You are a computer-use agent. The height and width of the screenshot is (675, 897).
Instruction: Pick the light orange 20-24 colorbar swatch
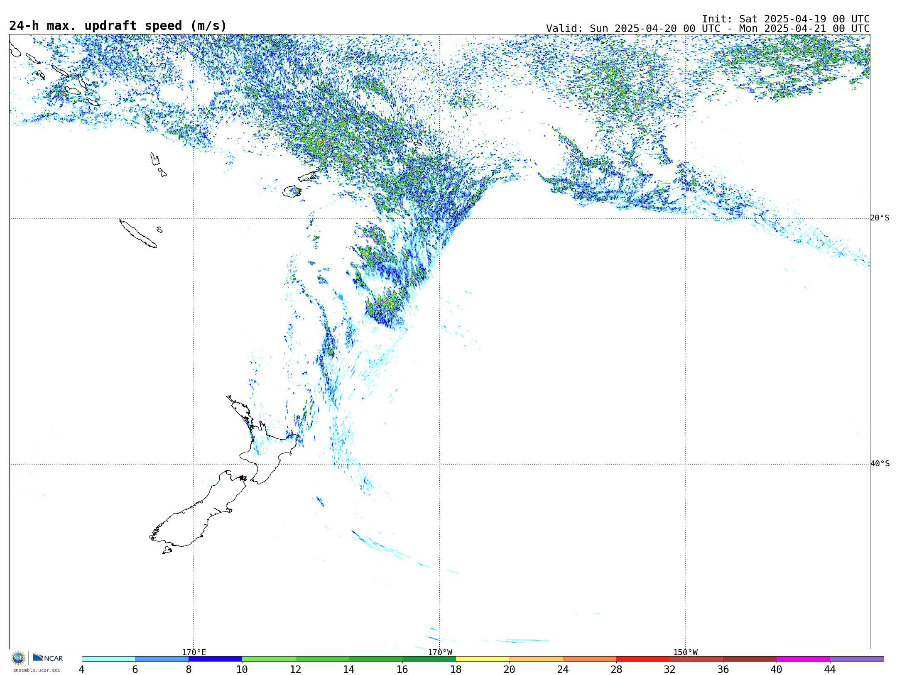(536, 659)
